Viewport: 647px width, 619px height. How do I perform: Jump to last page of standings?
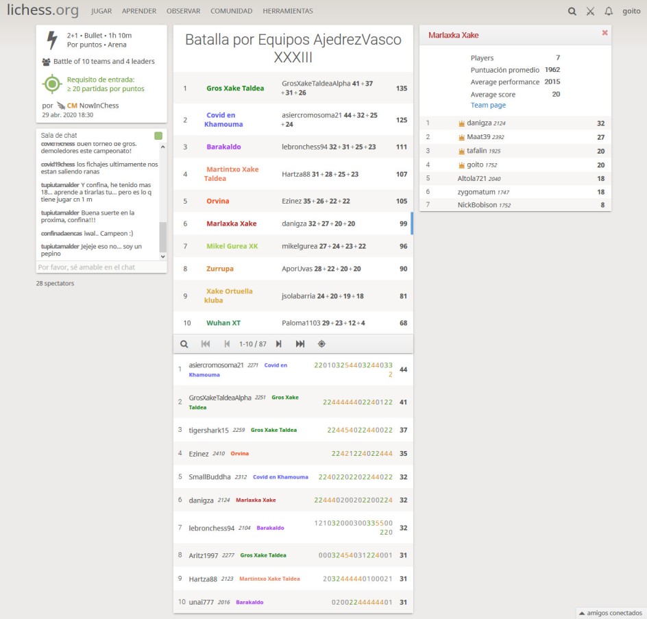point(300,344)
